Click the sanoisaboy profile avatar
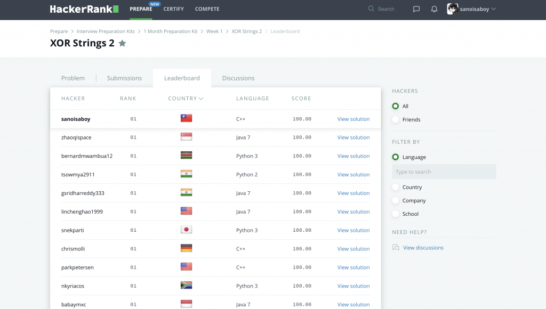This screenshot has height=309, width=546. click(x=452, y=9)
